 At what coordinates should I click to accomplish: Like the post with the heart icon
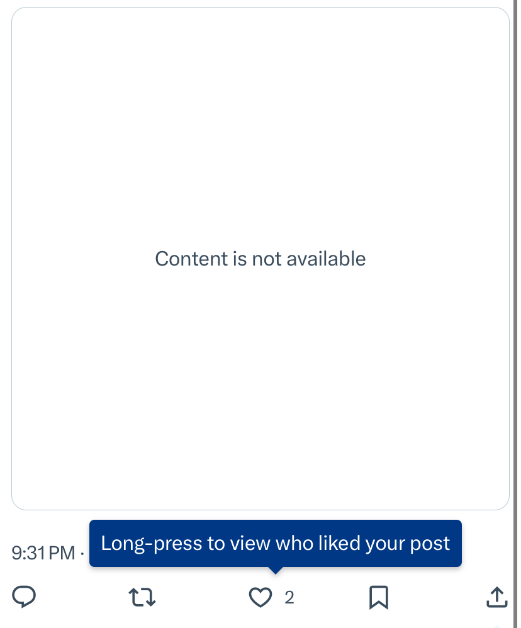[260, 597]
